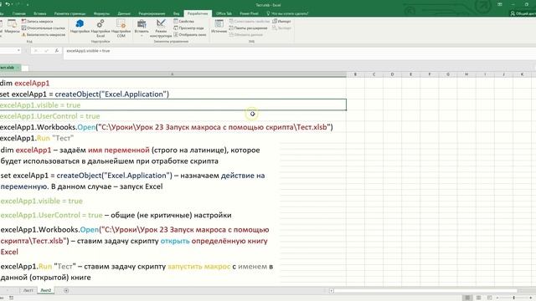Open the Вид (View) tab

point(176,13)
